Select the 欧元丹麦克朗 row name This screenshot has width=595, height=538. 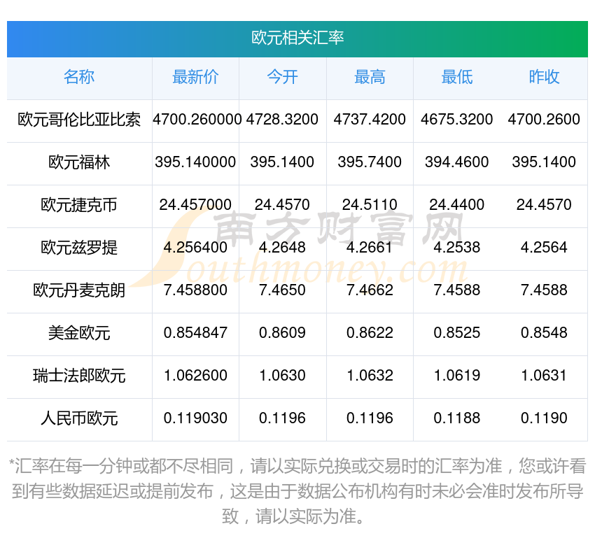click(79, 290)
